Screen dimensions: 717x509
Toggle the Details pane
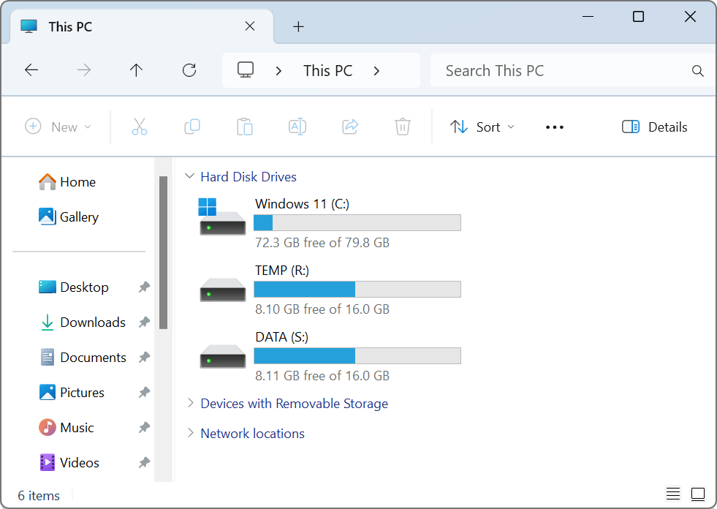[654, 127]
